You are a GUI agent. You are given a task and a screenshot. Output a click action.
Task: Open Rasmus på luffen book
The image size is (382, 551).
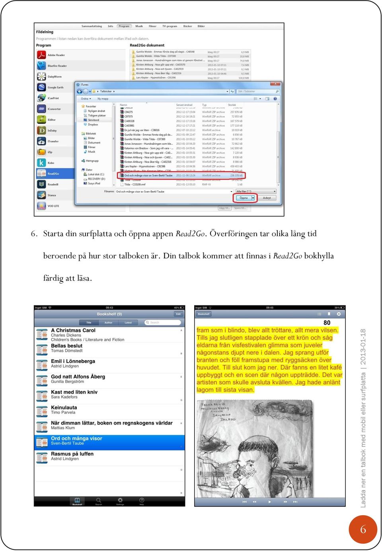click(109, 458)
